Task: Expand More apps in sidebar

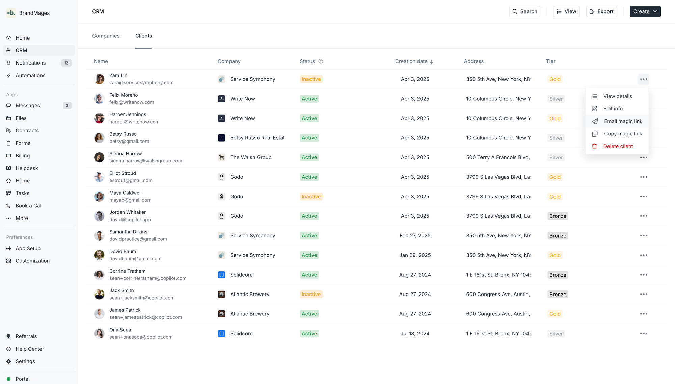Action: point(22,218)
